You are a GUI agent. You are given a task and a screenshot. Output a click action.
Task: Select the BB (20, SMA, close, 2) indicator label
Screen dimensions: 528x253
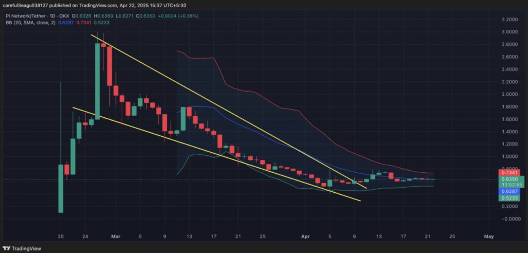30,23
